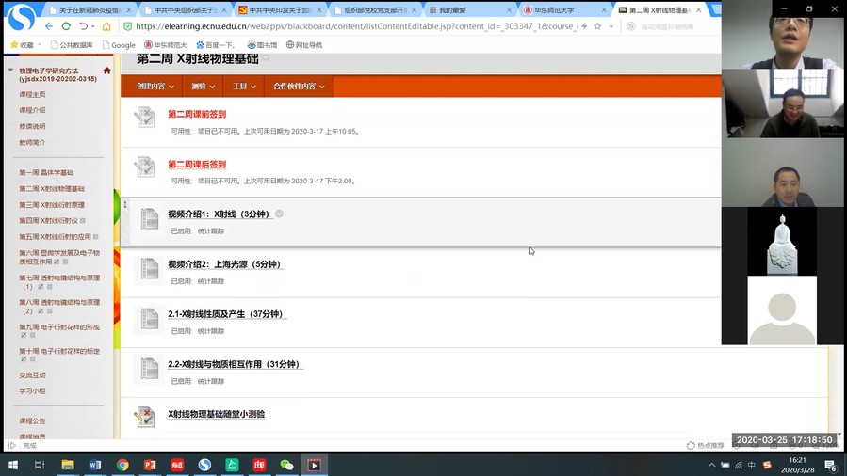Open WeChat from the taskbar
This screenshot has width=847, height=476.
point(287,465)
